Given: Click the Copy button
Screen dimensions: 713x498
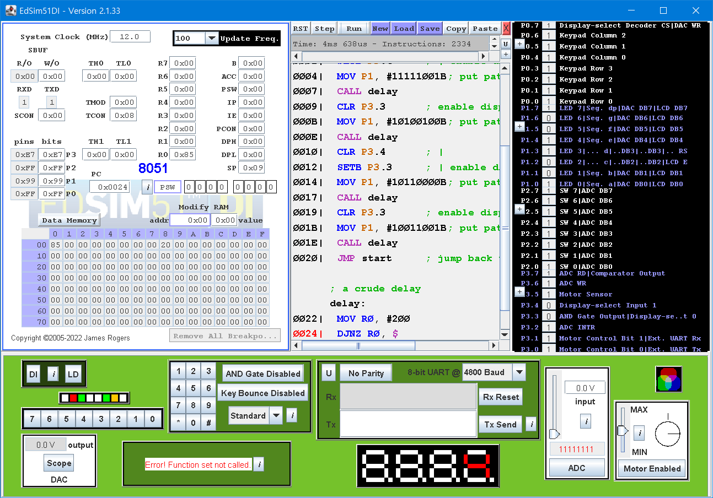Looking at the screenshot, I should point(456,29).
